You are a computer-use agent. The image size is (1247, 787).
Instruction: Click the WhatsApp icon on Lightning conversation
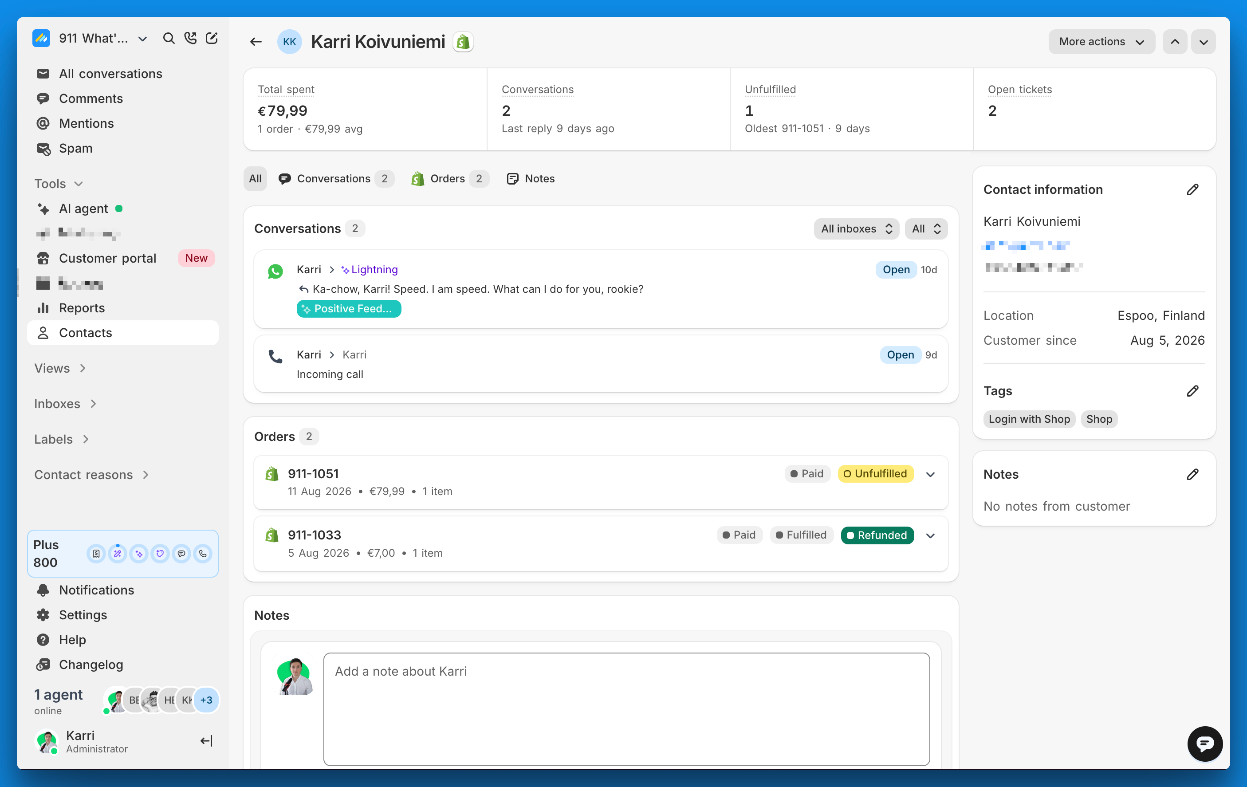click(x=275, y=272)
